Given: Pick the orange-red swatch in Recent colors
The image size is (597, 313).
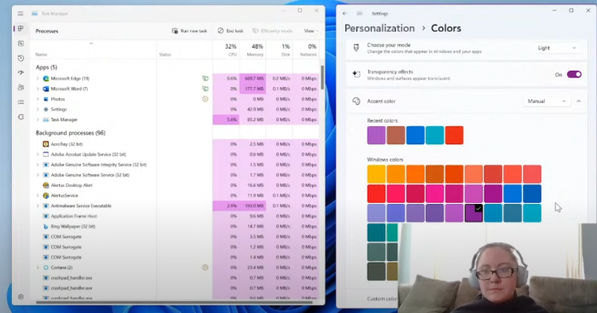Looking at the screenshot, I should click(455, 135).
